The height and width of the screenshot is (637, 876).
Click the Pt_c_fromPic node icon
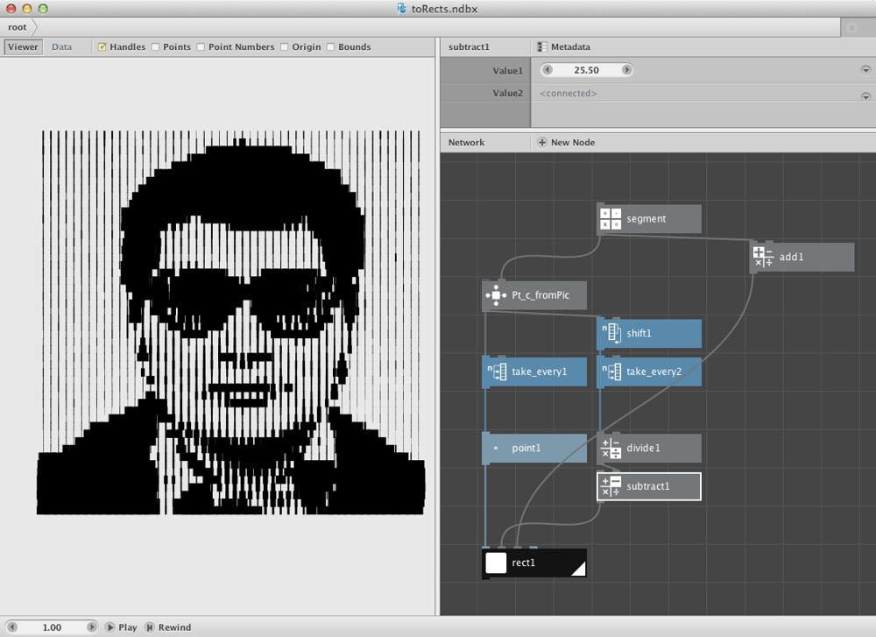[x=496, y=295]
